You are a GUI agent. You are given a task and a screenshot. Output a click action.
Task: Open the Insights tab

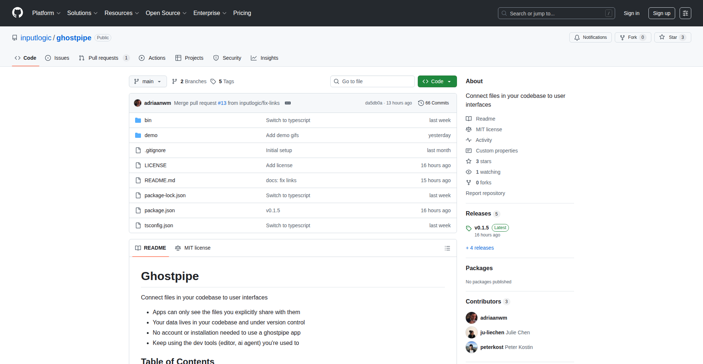pos(265,58)
